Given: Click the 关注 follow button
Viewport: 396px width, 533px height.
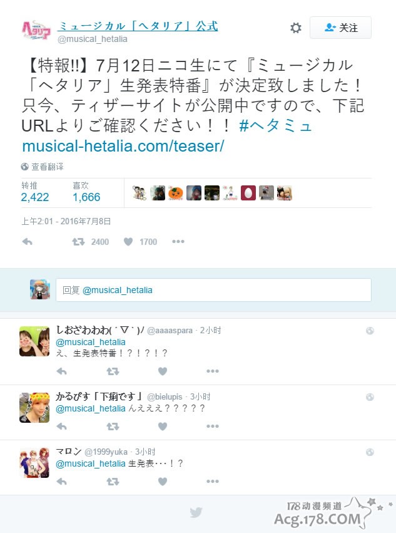Looking at the screenshot, I should pos(340,28).
